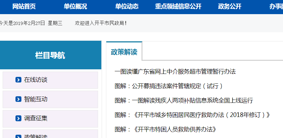Viewport: 283px width, 138px height.
Task: Open the 网站首页 menu item
Action: tap(24, 7)
